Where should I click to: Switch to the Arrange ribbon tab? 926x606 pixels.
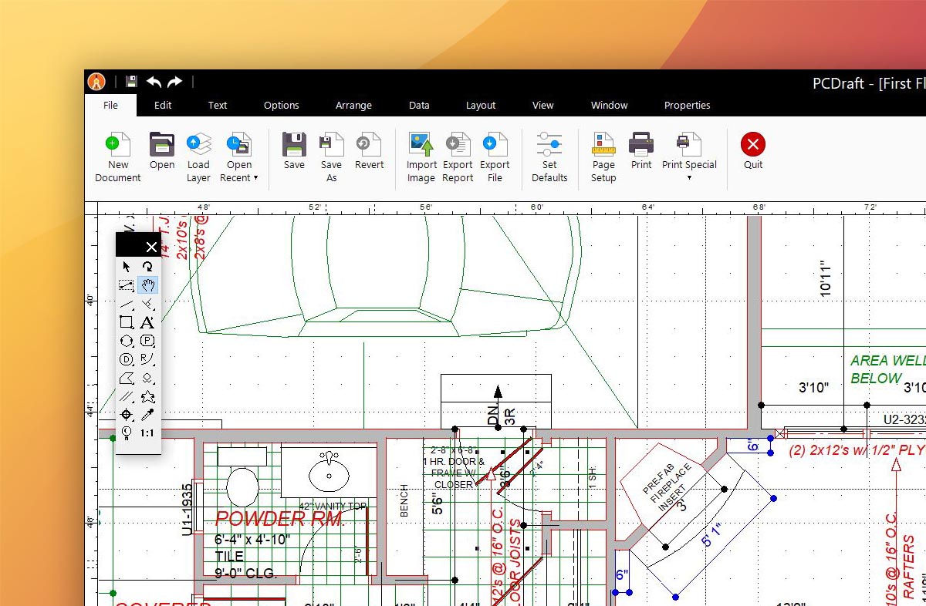click(353, 106)
